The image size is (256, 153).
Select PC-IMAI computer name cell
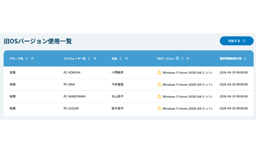click(69, 84)
